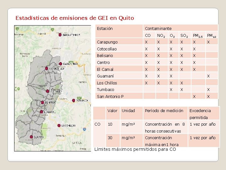Click caption 'Límites máximos permitidos para CO'
The height and width of the screenshot is (170, 226).
coord(135,149)
